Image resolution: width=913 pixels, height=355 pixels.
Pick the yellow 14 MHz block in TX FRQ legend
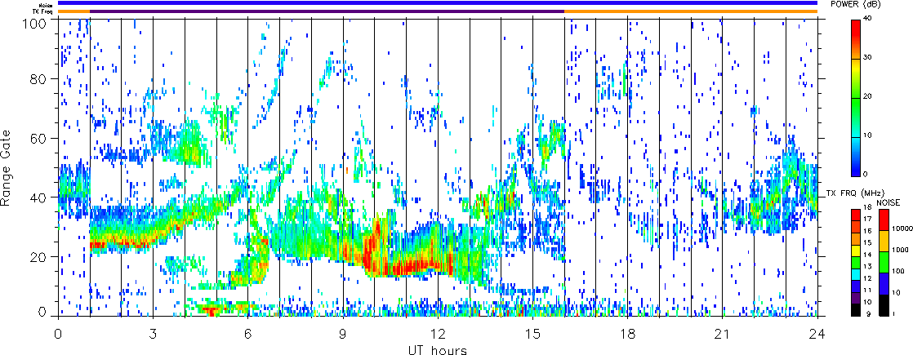[855, 249]
